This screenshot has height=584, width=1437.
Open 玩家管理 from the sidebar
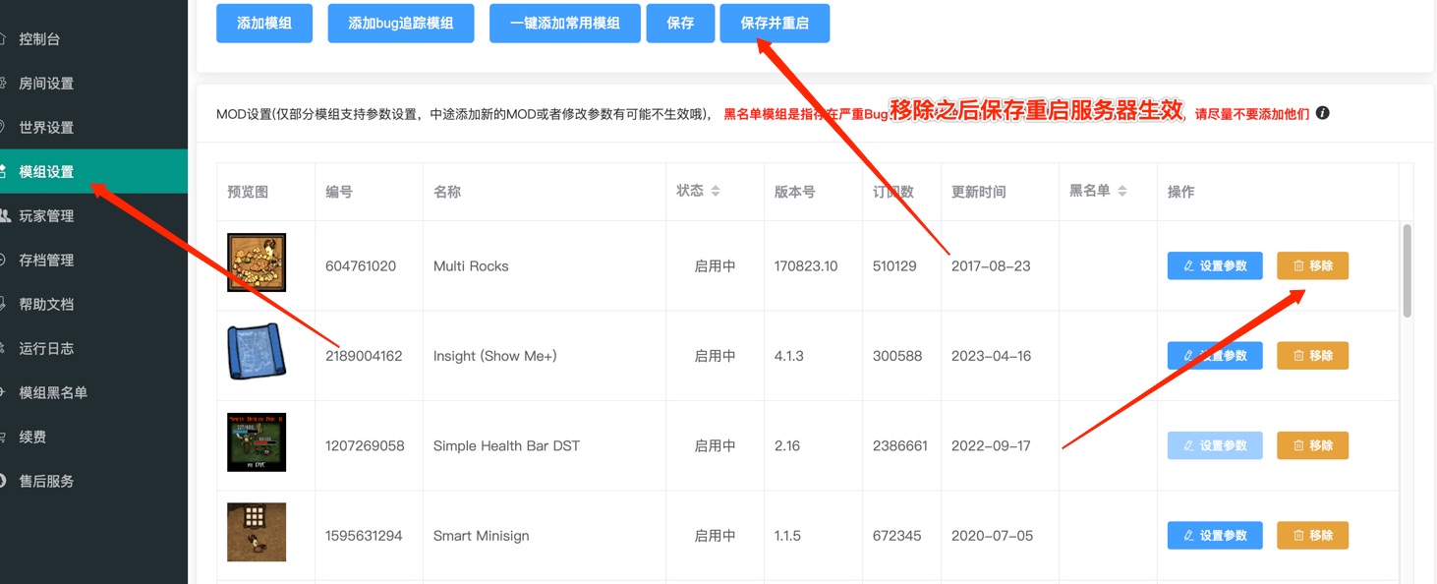(x=46, y=216)
